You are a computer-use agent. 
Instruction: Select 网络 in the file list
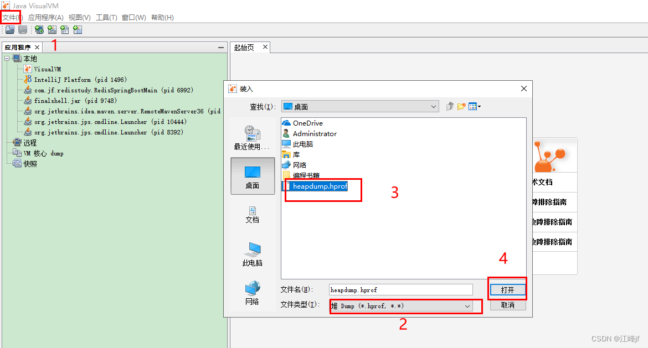click(294, 165)
